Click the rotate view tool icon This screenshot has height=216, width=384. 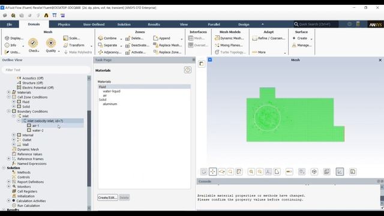pyautogui.click(x=204, y=172)
